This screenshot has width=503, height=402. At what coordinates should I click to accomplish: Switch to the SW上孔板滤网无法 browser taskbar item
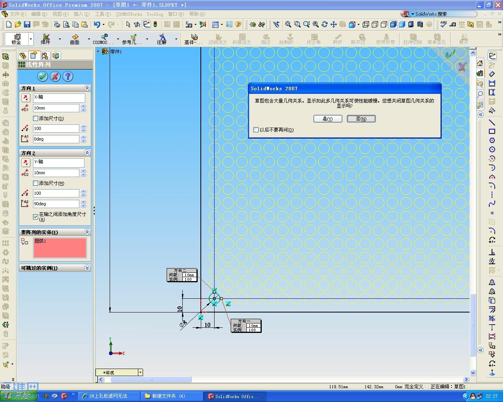pyautogui.click(x=109, y=396)
